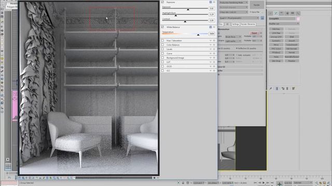332x186 pixels.
Task: Disable the White Balance layer checkbox
Action: pyautogui.click(x=162, y=27)
